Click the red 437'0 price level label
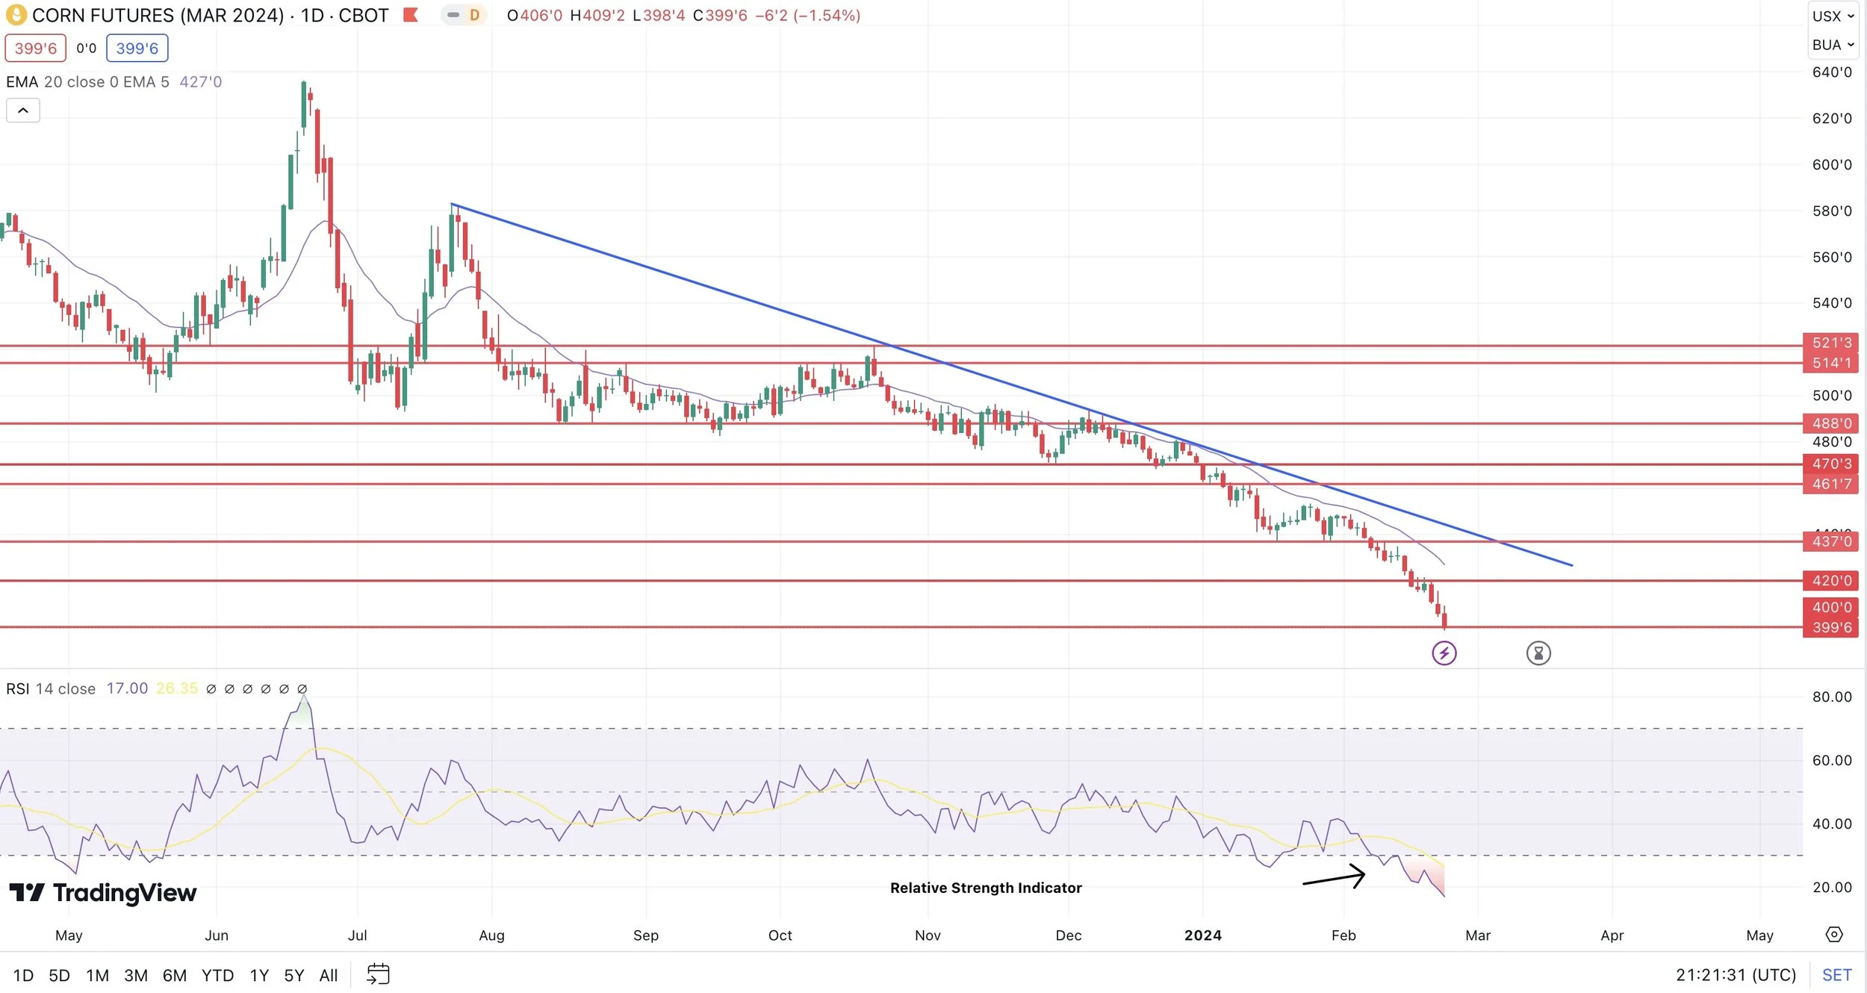Viewport: 1867px width, 993px height. click(1831, 541)
